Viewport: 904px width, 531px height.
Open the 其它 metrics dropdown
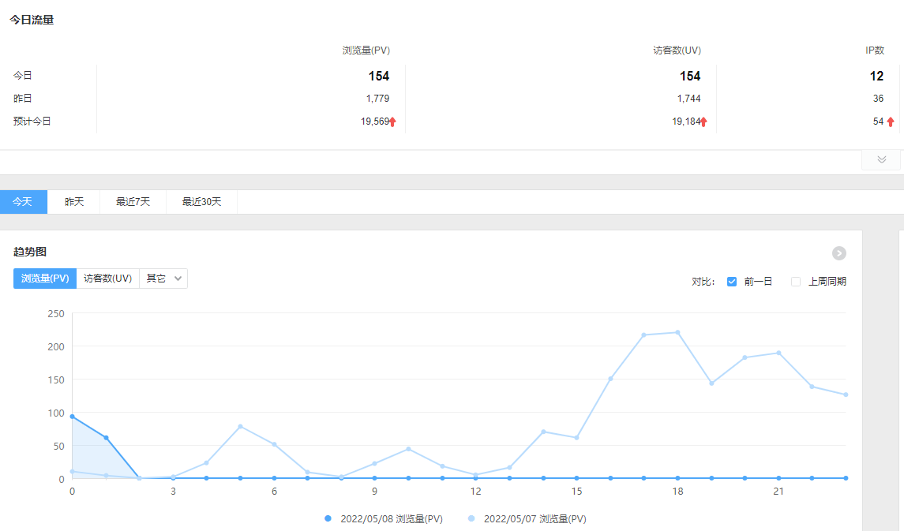[163, 279]
